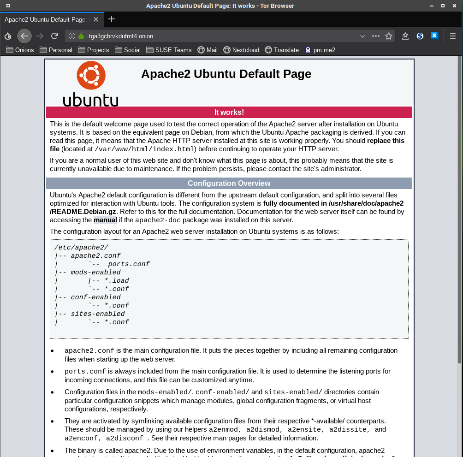
Task: Open the site information icon in address bar
Action: 72,36
